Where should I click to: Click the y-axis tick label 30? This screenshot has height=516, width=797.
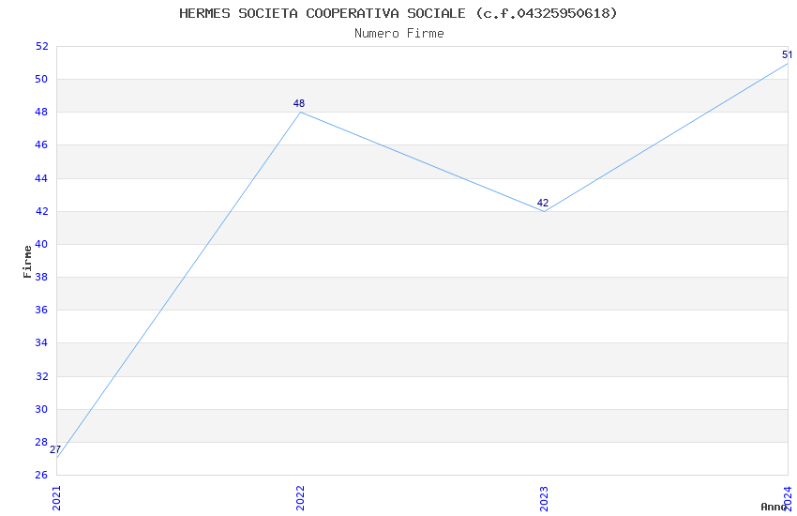point(41,409)
